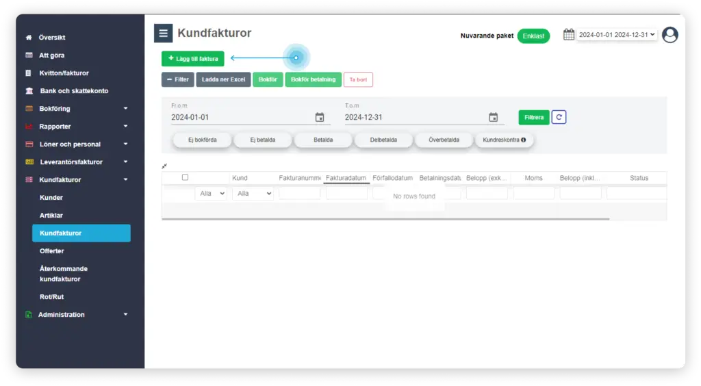Click the table horizontal scrollbar
Viewport: 701px width, 386px height.
(x=385, y=219)
